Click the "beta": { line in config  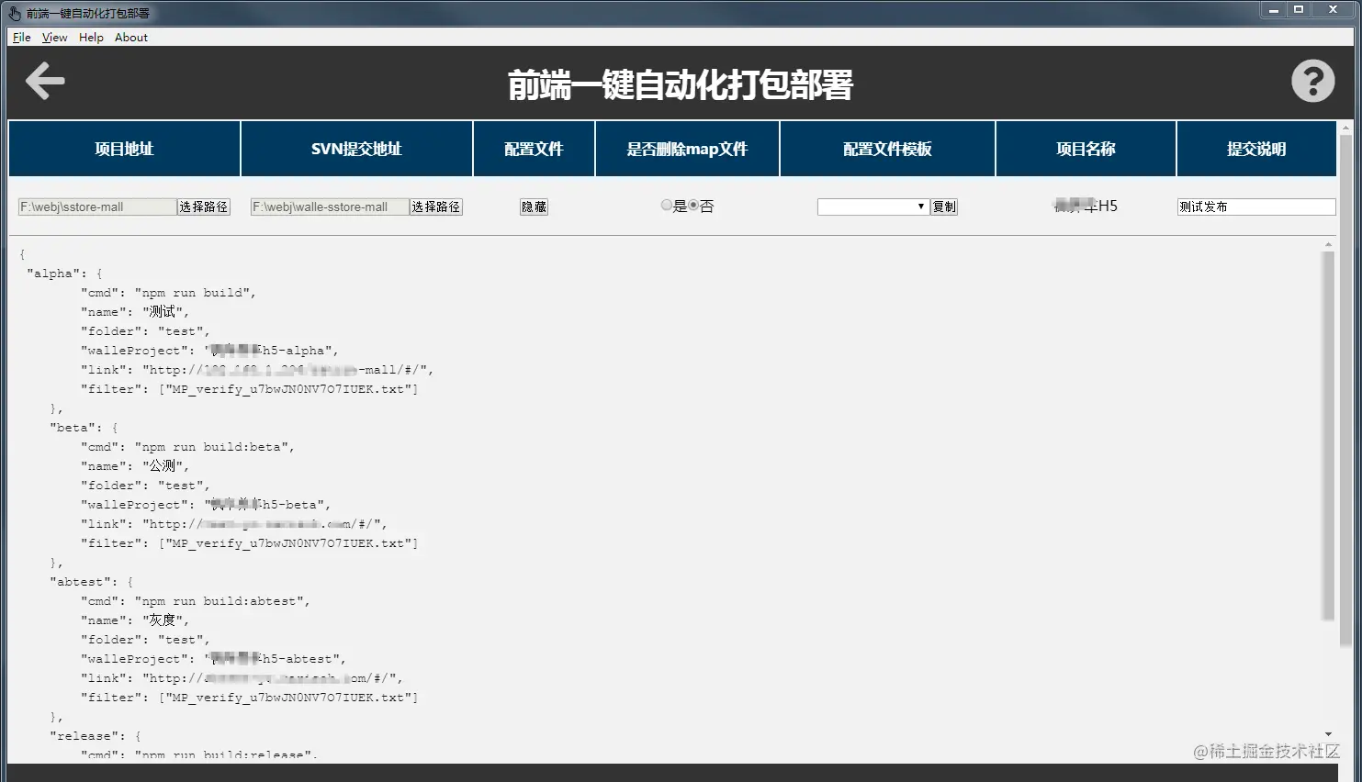[84, 428]
